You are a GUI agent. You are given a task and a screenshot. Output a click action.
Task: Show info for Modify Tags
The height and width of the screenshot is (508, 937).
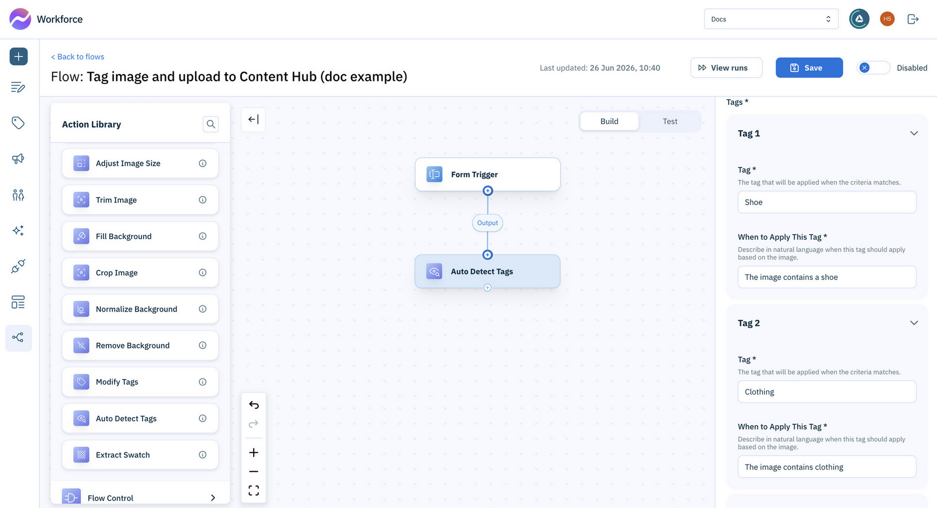203,382
